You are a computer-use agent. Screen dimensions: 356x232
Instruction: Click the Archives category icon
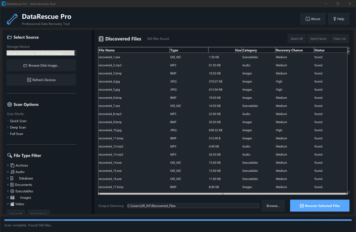pyautogui.click(x=12, y=165)
